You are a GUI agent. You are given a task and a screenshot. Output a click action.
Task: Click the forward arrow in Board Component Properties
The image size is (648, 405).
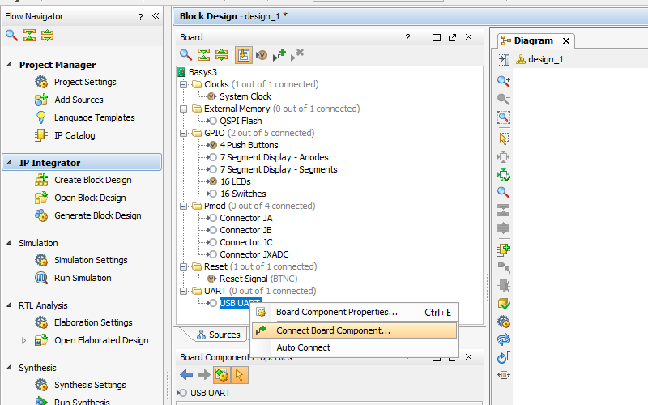coord(204,375)
